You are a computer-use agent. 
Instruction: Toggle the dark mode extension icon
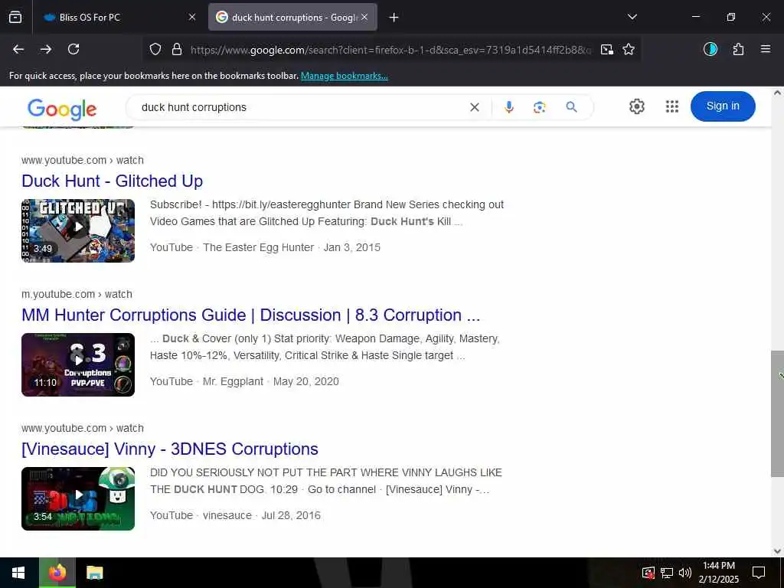(710, 49)
